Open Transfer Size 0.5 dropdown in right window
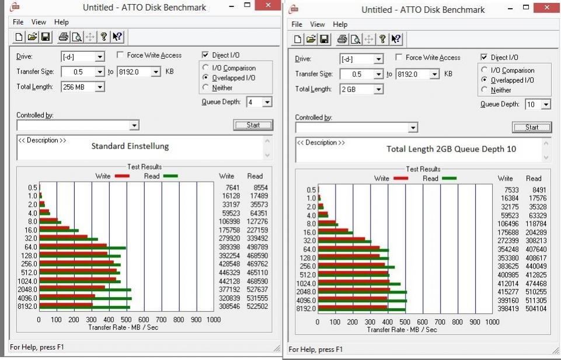The height and width of the screenshot is (360, 561). tap(378, 75)
